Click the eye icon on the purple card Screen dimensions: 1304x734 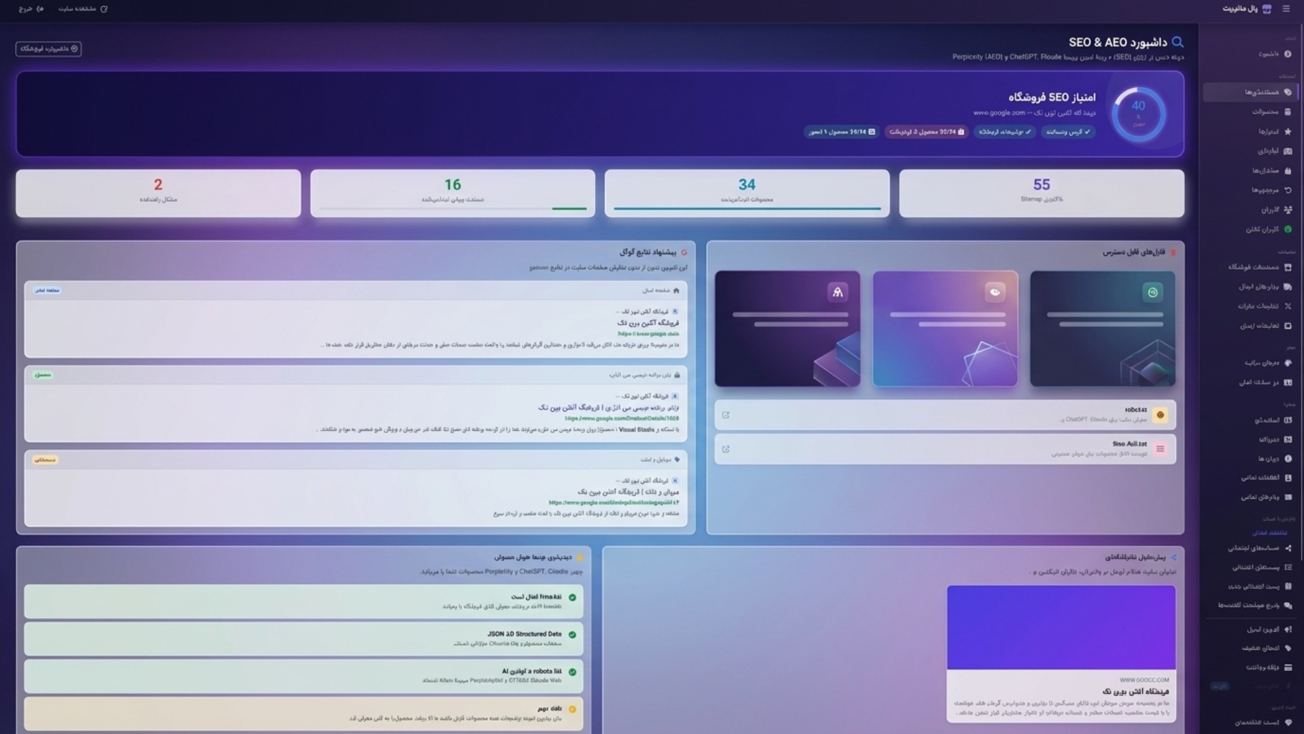pyautogui.click(x=995, y=292)
